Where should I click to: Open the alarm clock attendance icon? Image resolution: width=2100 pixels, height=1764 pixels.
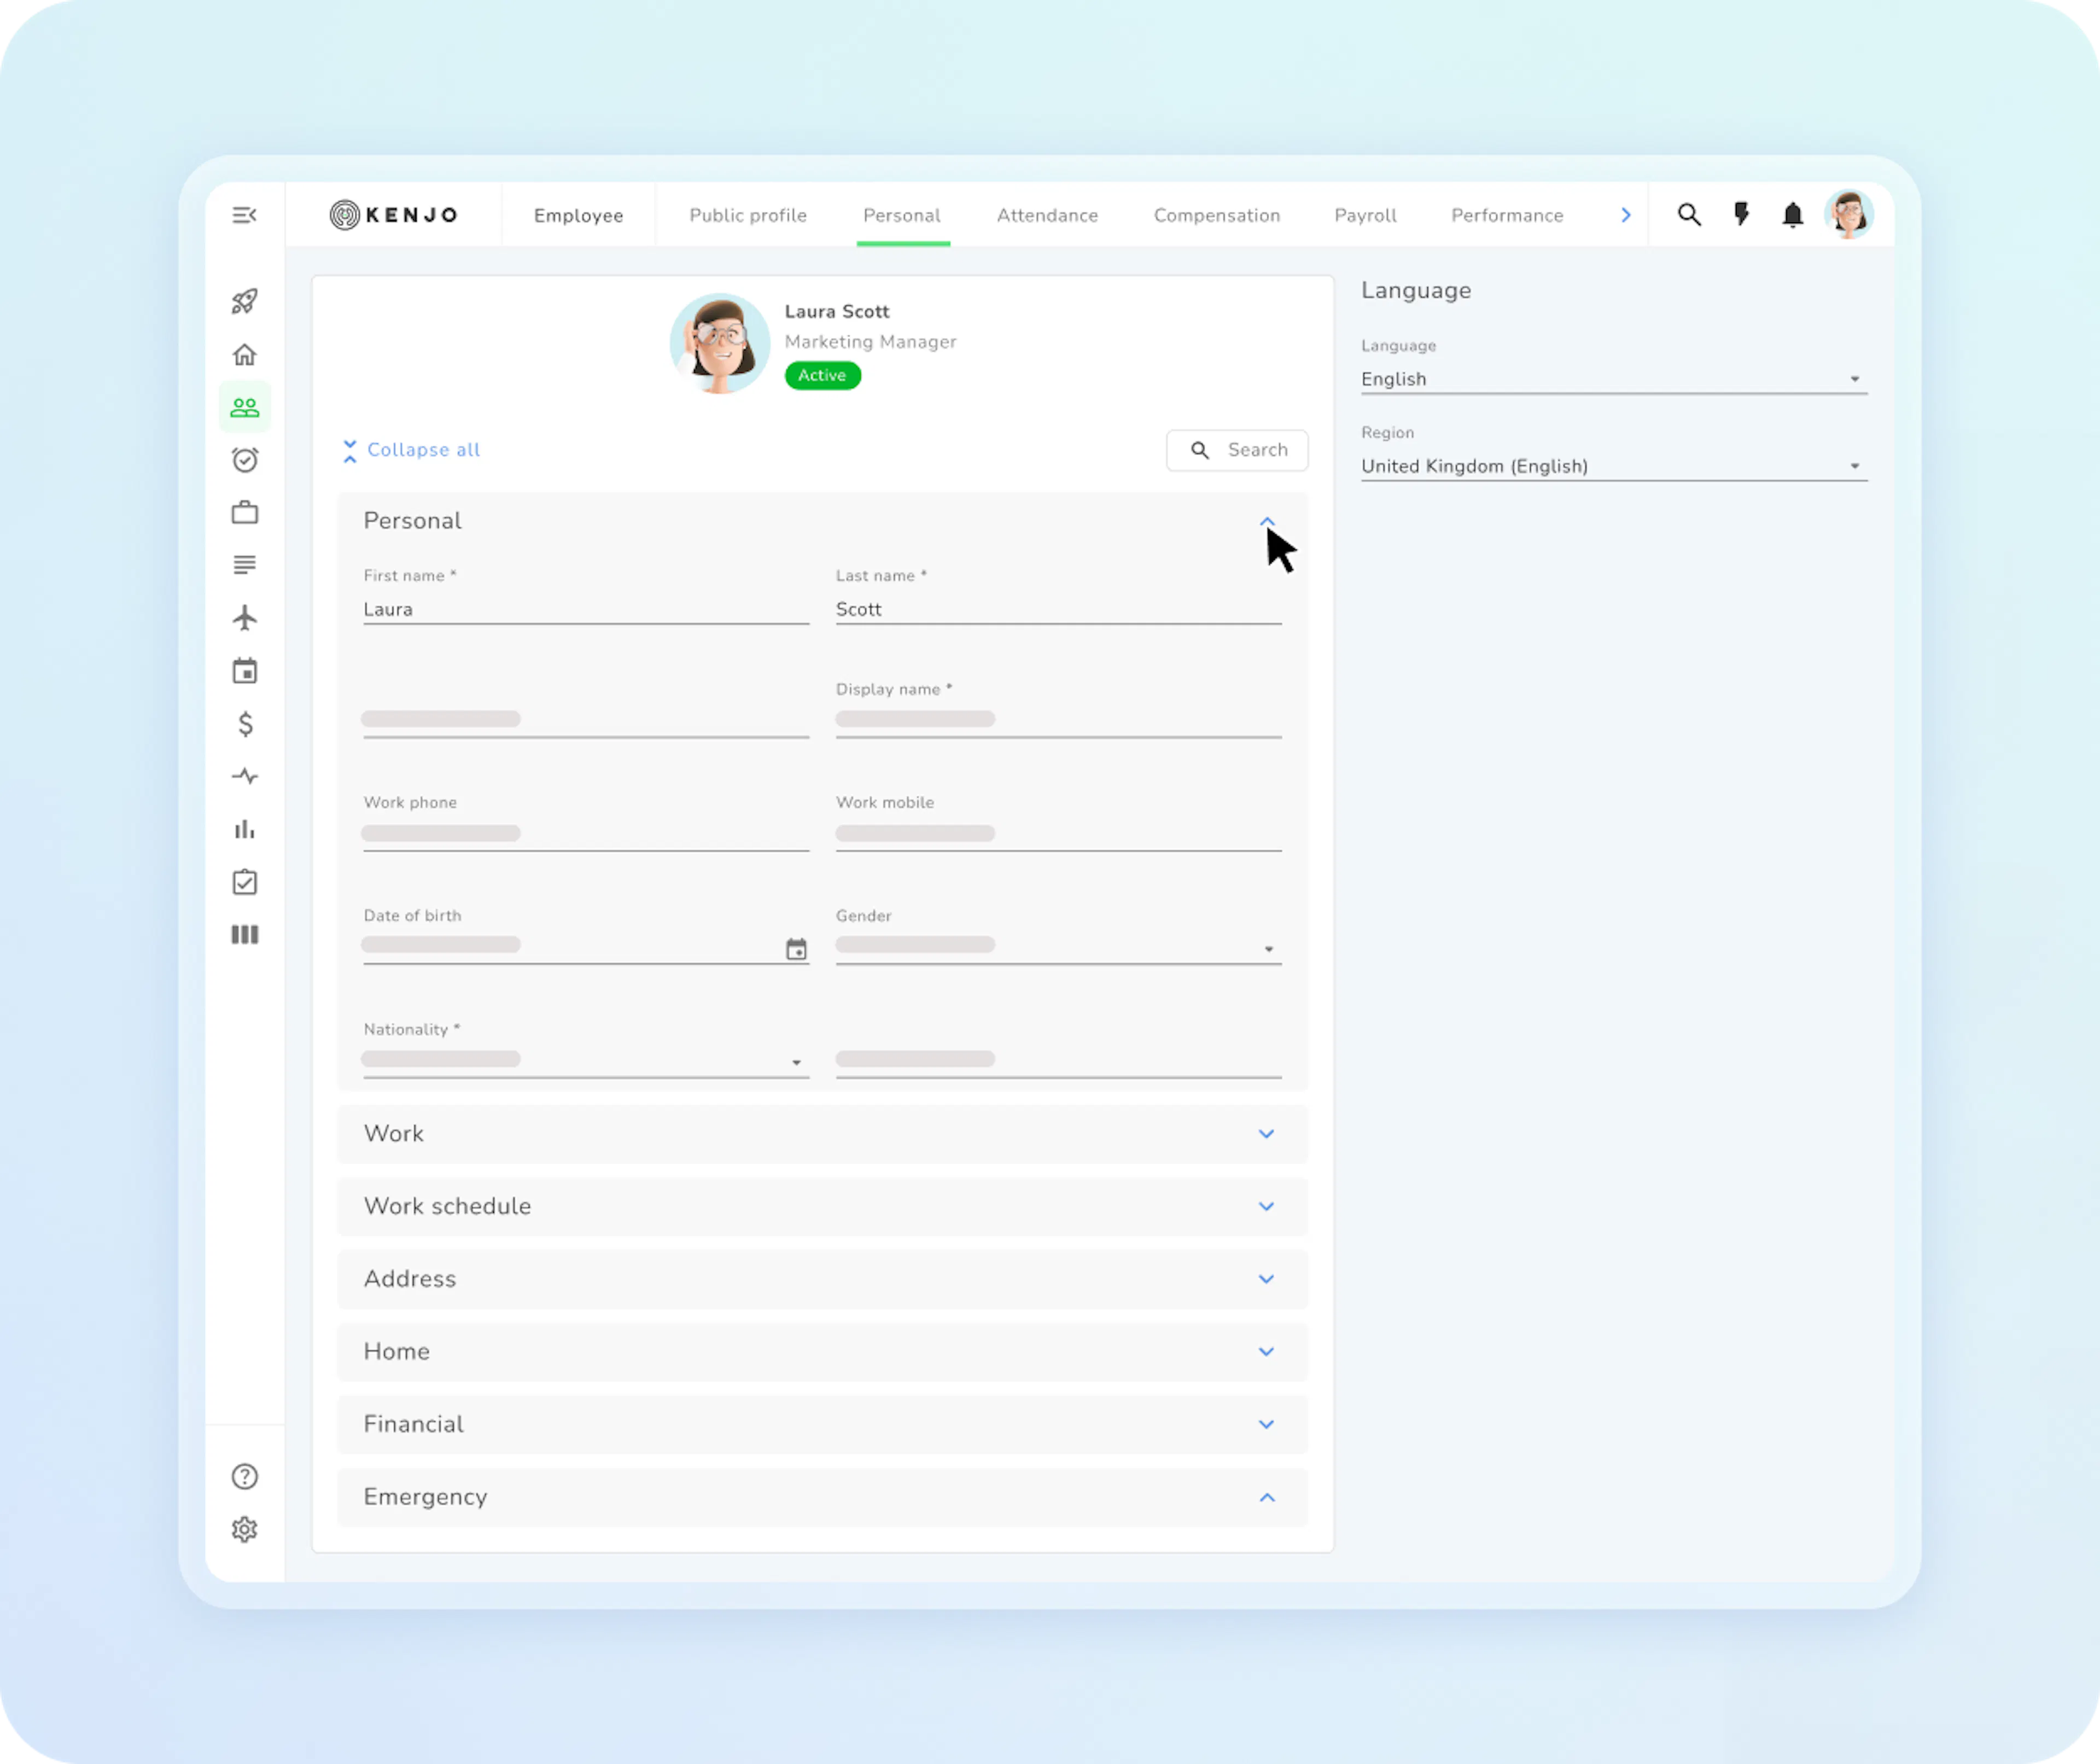(x=245, y=459)
